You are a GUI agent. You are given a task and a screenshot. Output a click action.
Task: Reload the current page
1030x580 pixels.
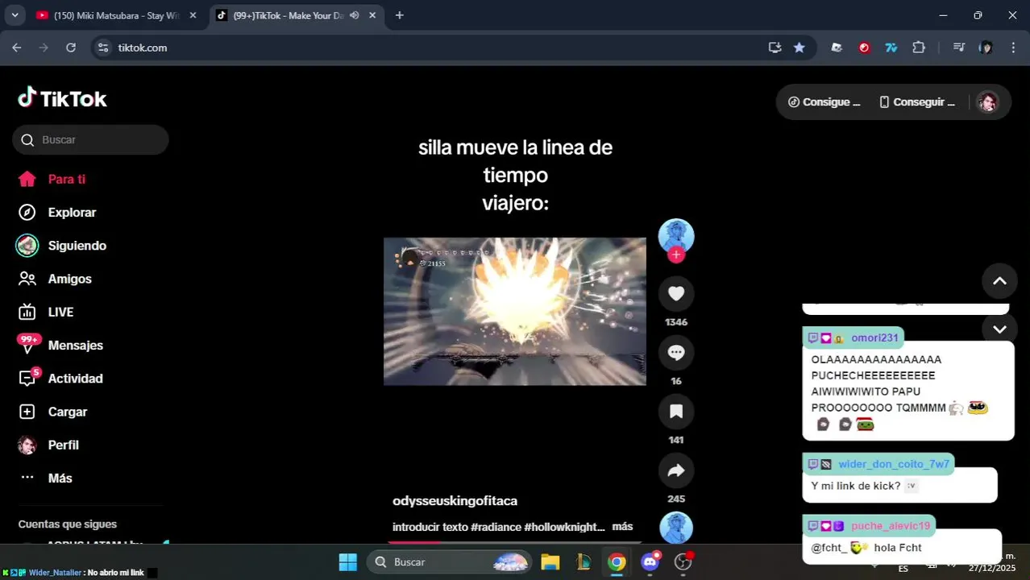point(71,48)
